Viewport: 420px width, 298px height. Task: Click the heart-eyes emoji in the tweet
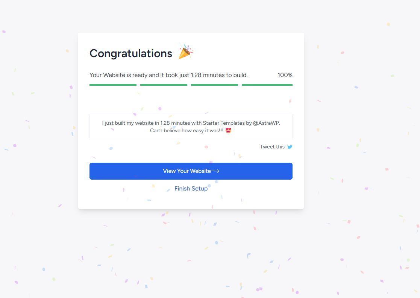point(228,130)
